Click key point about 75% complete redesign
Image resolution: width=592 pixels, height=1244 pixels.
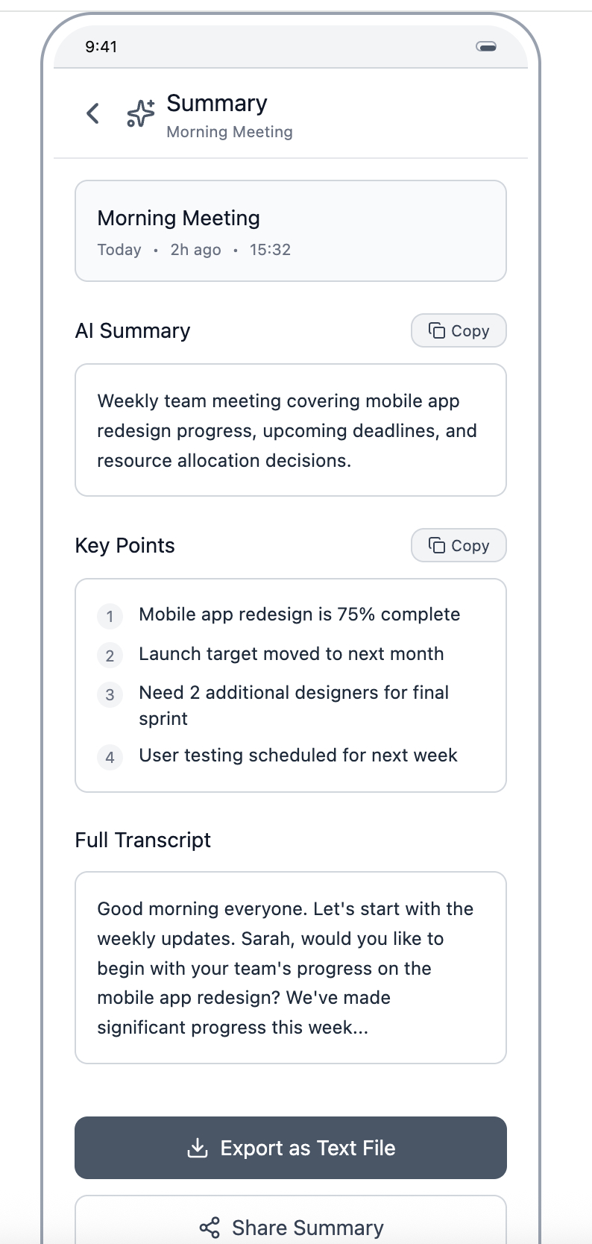tap(299, 615)
